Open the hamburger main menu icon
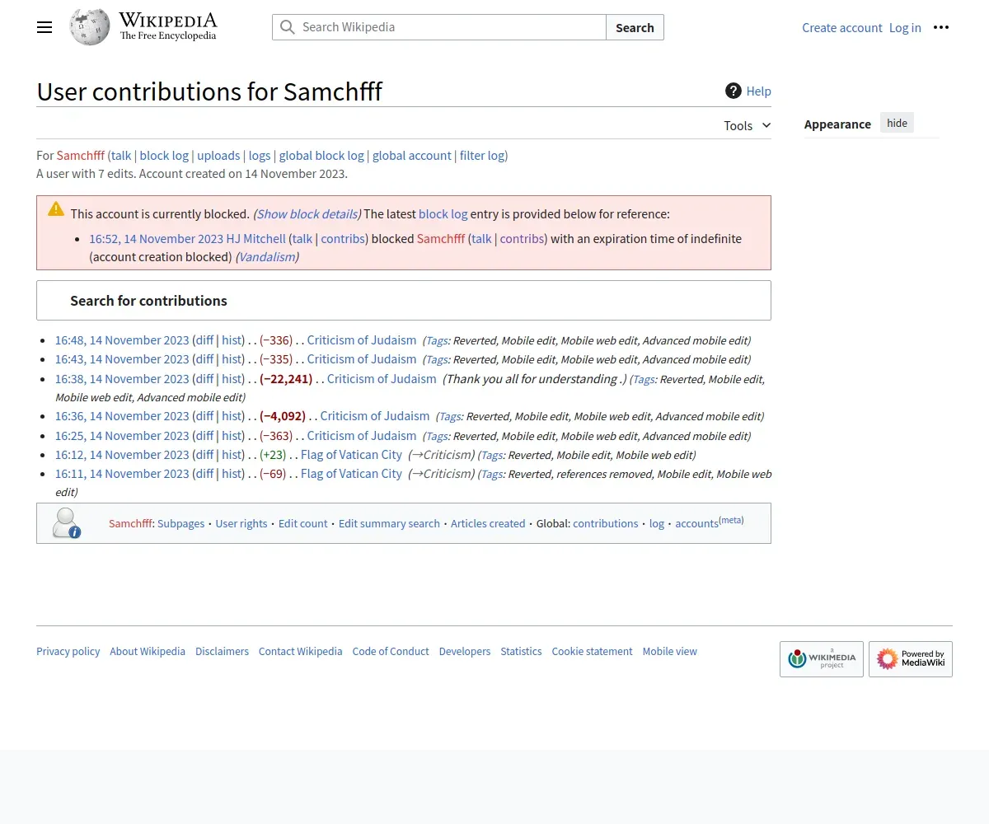The image size is (989, 824). tap(45, 27)
